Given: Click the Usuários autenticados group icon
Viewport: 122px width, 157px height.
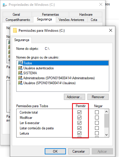Looking at the screenshot, I should click(x=20, y=68).
